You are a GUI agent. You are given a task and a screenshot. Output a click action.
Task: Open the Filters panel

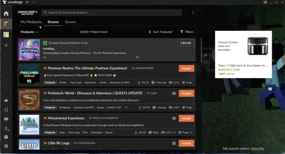pyautogui.click(x=187, y=32)
